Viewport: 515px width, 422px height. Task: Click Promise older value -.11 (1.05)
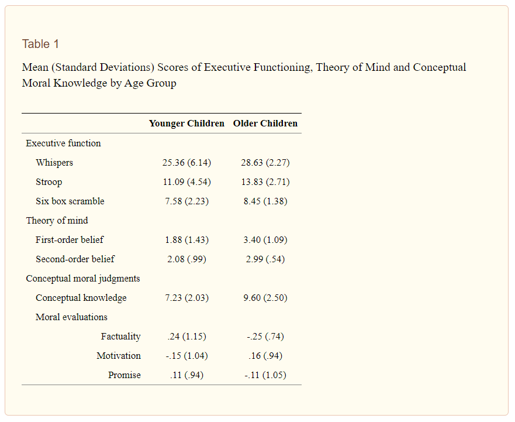click(265, 375)
